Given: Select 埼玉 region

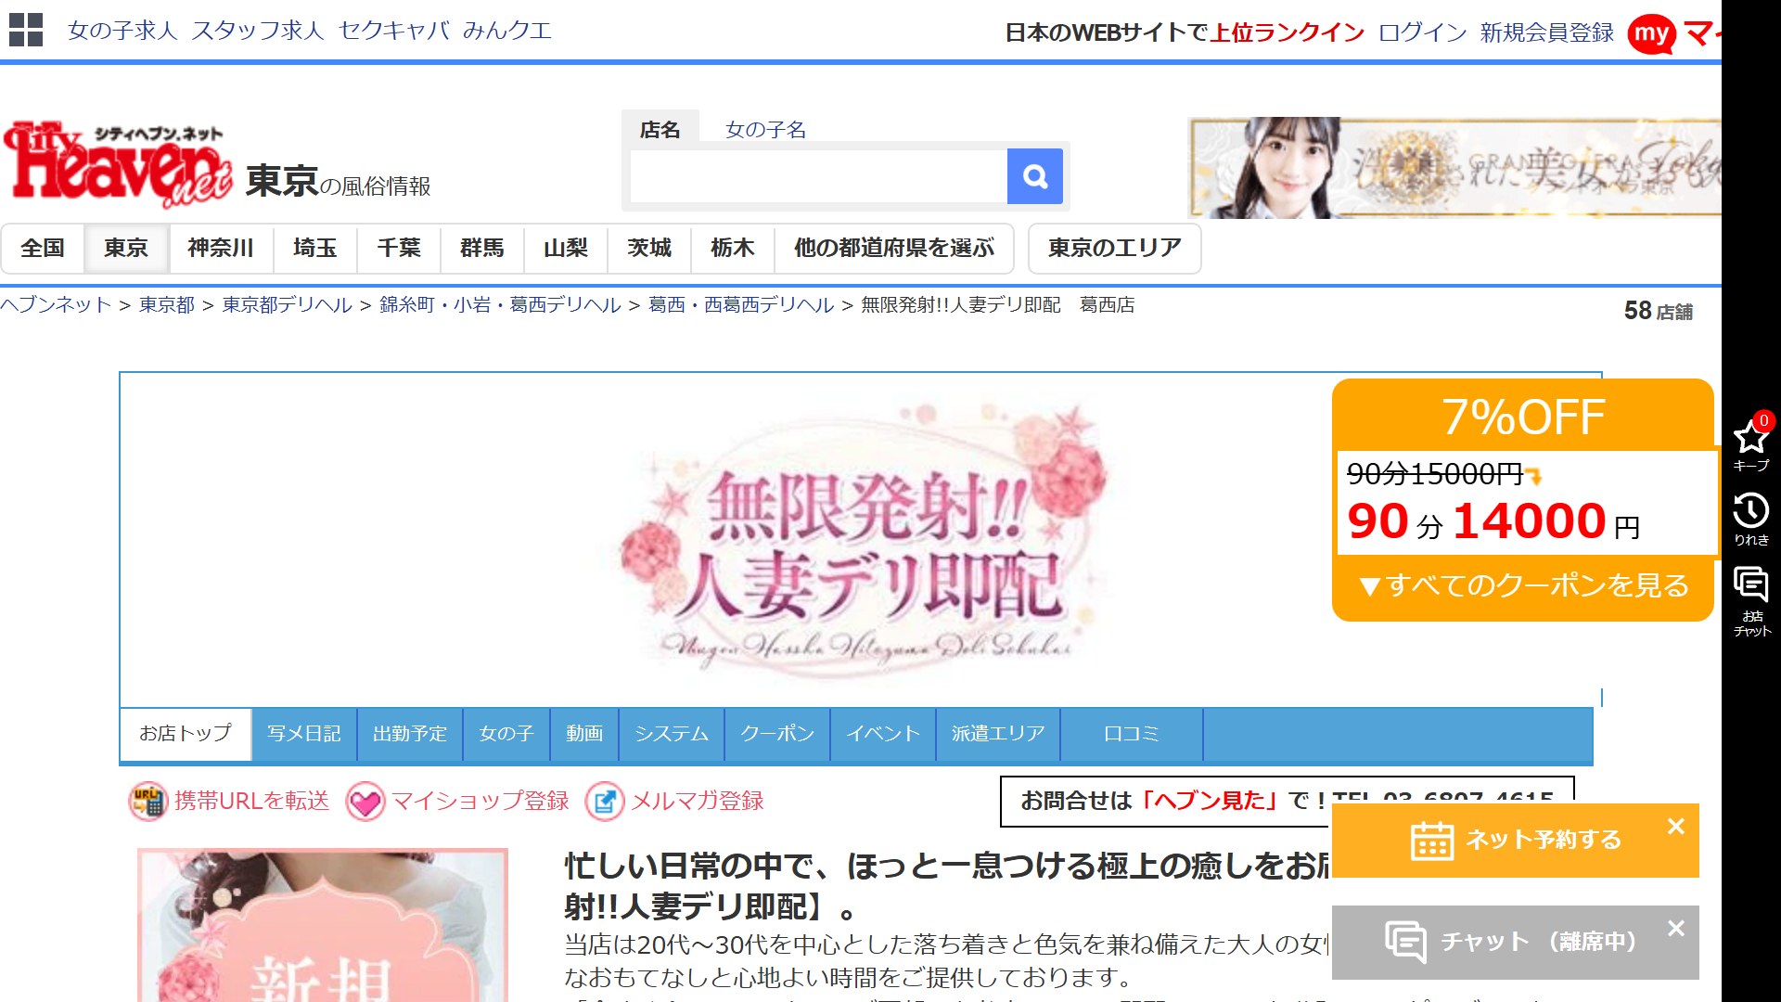Looking at the screenshot, I should (315, 248).
